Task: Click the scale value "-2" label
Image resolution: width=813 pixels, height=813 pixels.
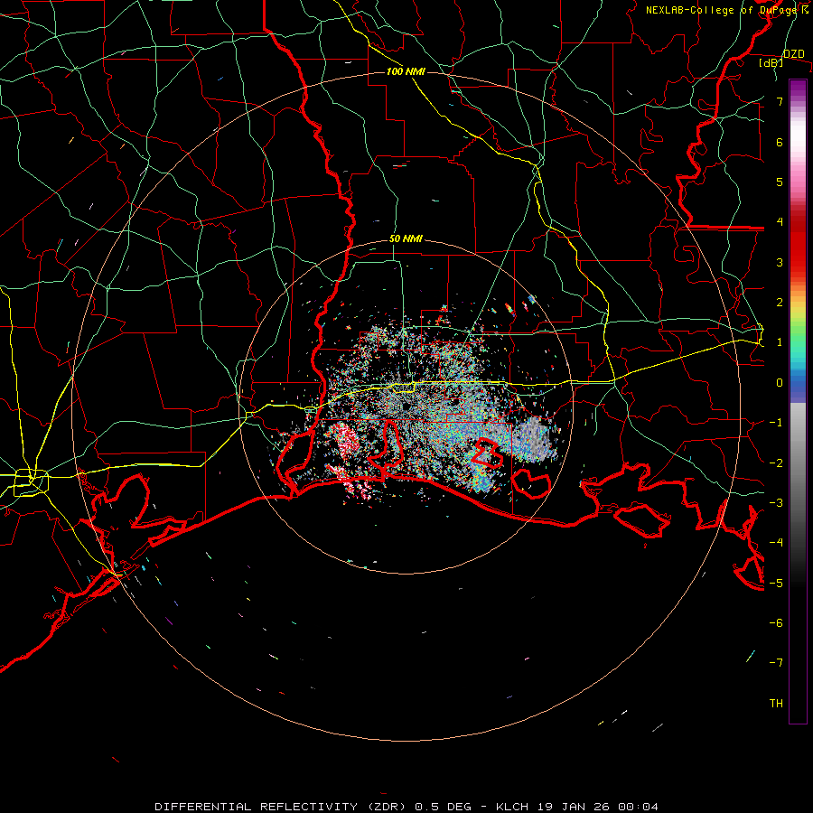Action: (x=776, y=463)
